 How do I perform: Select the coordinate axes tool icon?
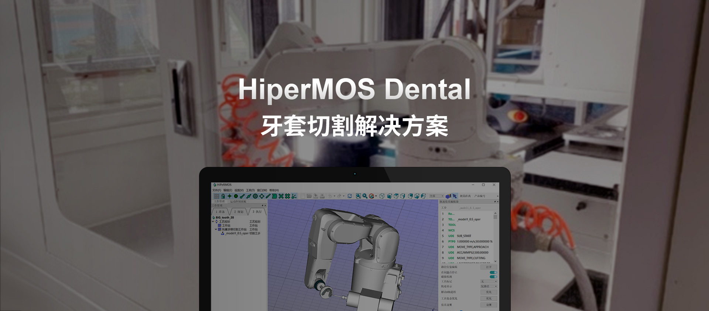(x=294, y=196)
